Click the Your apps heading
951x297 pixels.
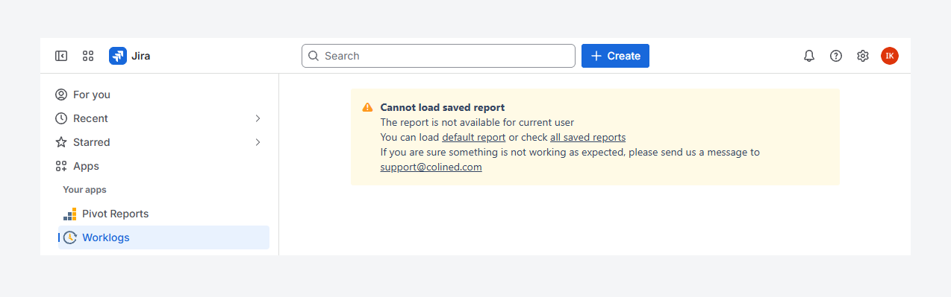pyautogui.click(x=84, y=190)
